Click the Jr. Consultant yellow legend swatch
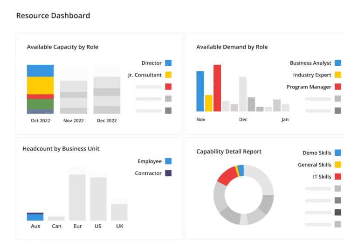Image resolution: width=358 pixels, height=249 pixels. pos(168,75)
